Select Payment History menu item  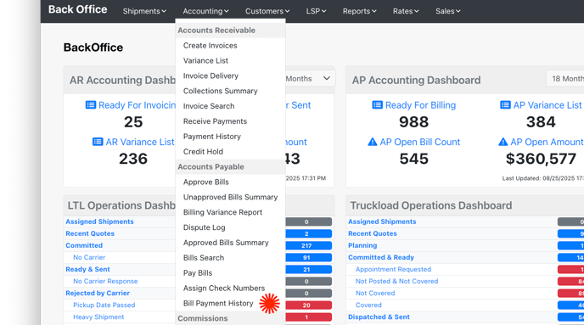[x=212, y=137]
